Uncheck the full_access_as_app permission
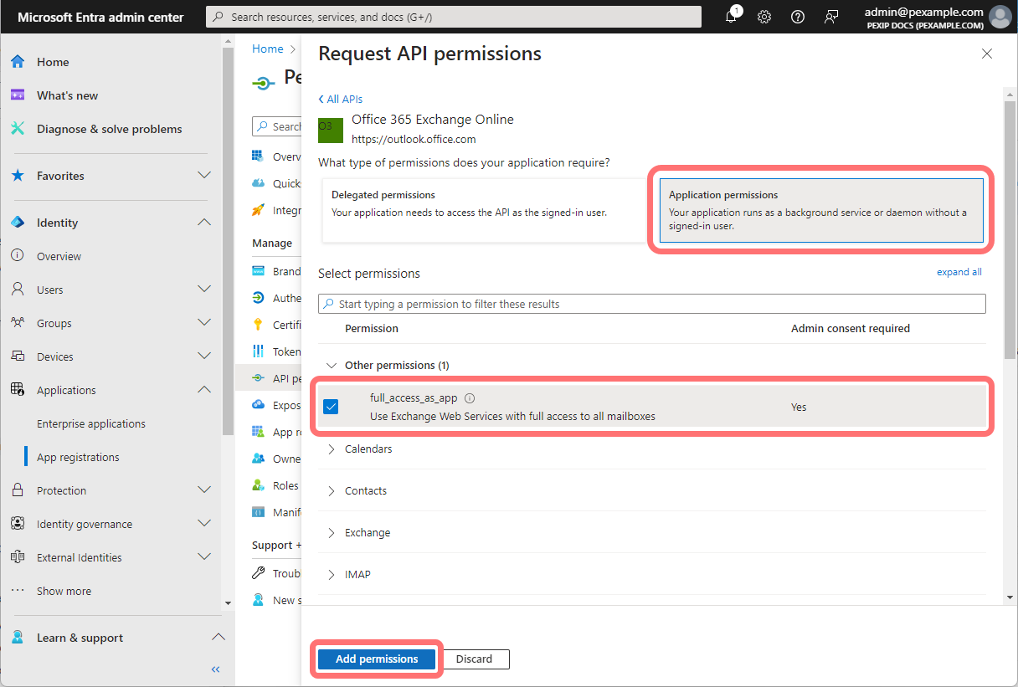1018x687 pixels. click(x=331, y=406)
